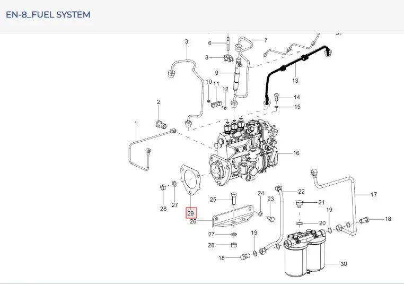
Task: Select part number 12 label
Action: click(225, 89)
